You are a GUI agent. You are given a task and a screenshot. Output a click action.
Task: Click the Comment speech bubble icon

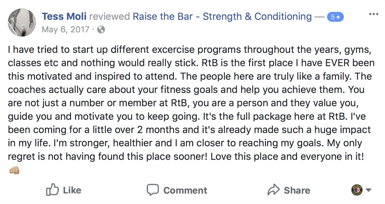[153, 190]
